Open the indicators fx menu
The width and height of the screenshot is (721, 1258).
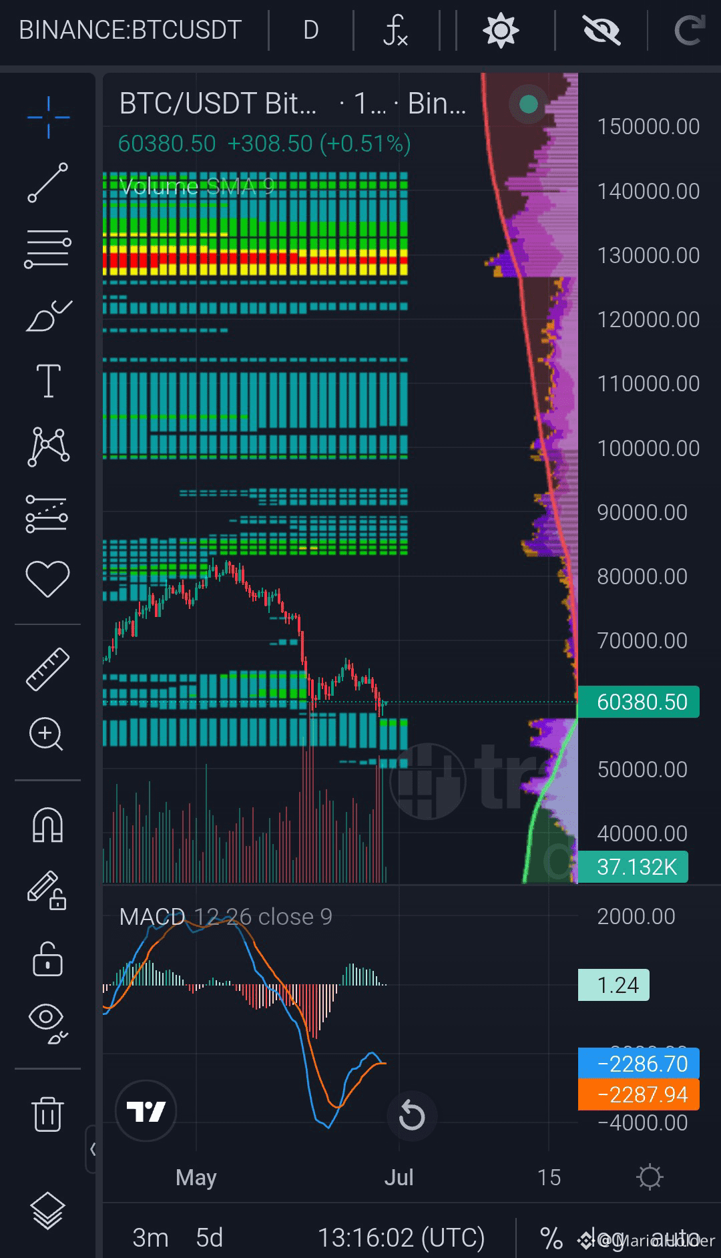[x=395, y=30]
